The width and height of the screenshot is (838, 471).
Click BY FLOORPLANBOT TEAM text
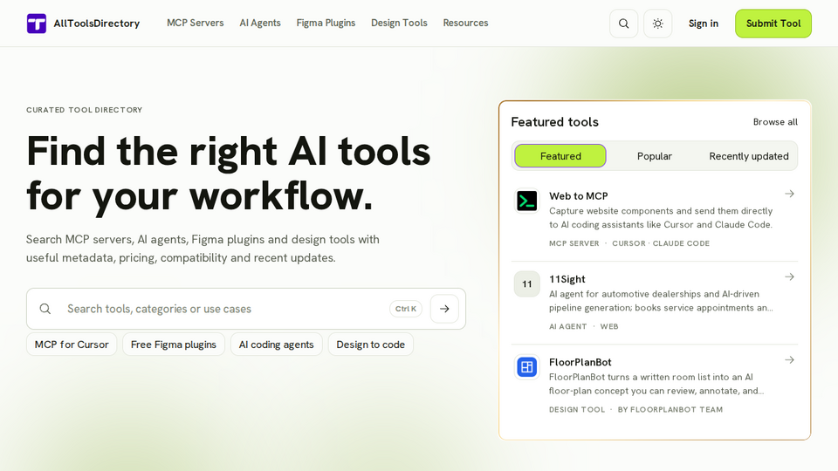point(670,410)
